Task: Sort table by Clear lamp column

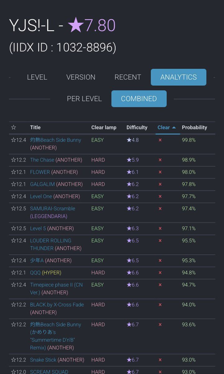Action: pyautogui.click(x=104, y=127)
